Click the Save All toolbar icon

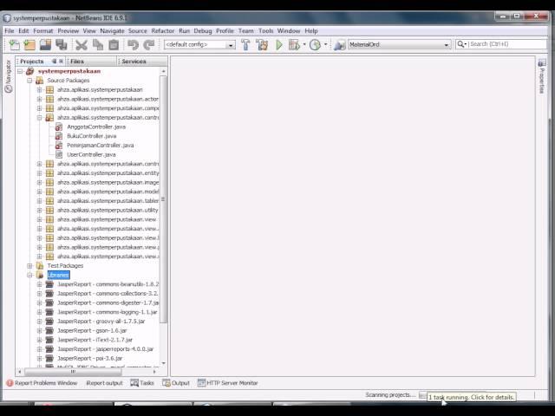(x=62, y=45)
